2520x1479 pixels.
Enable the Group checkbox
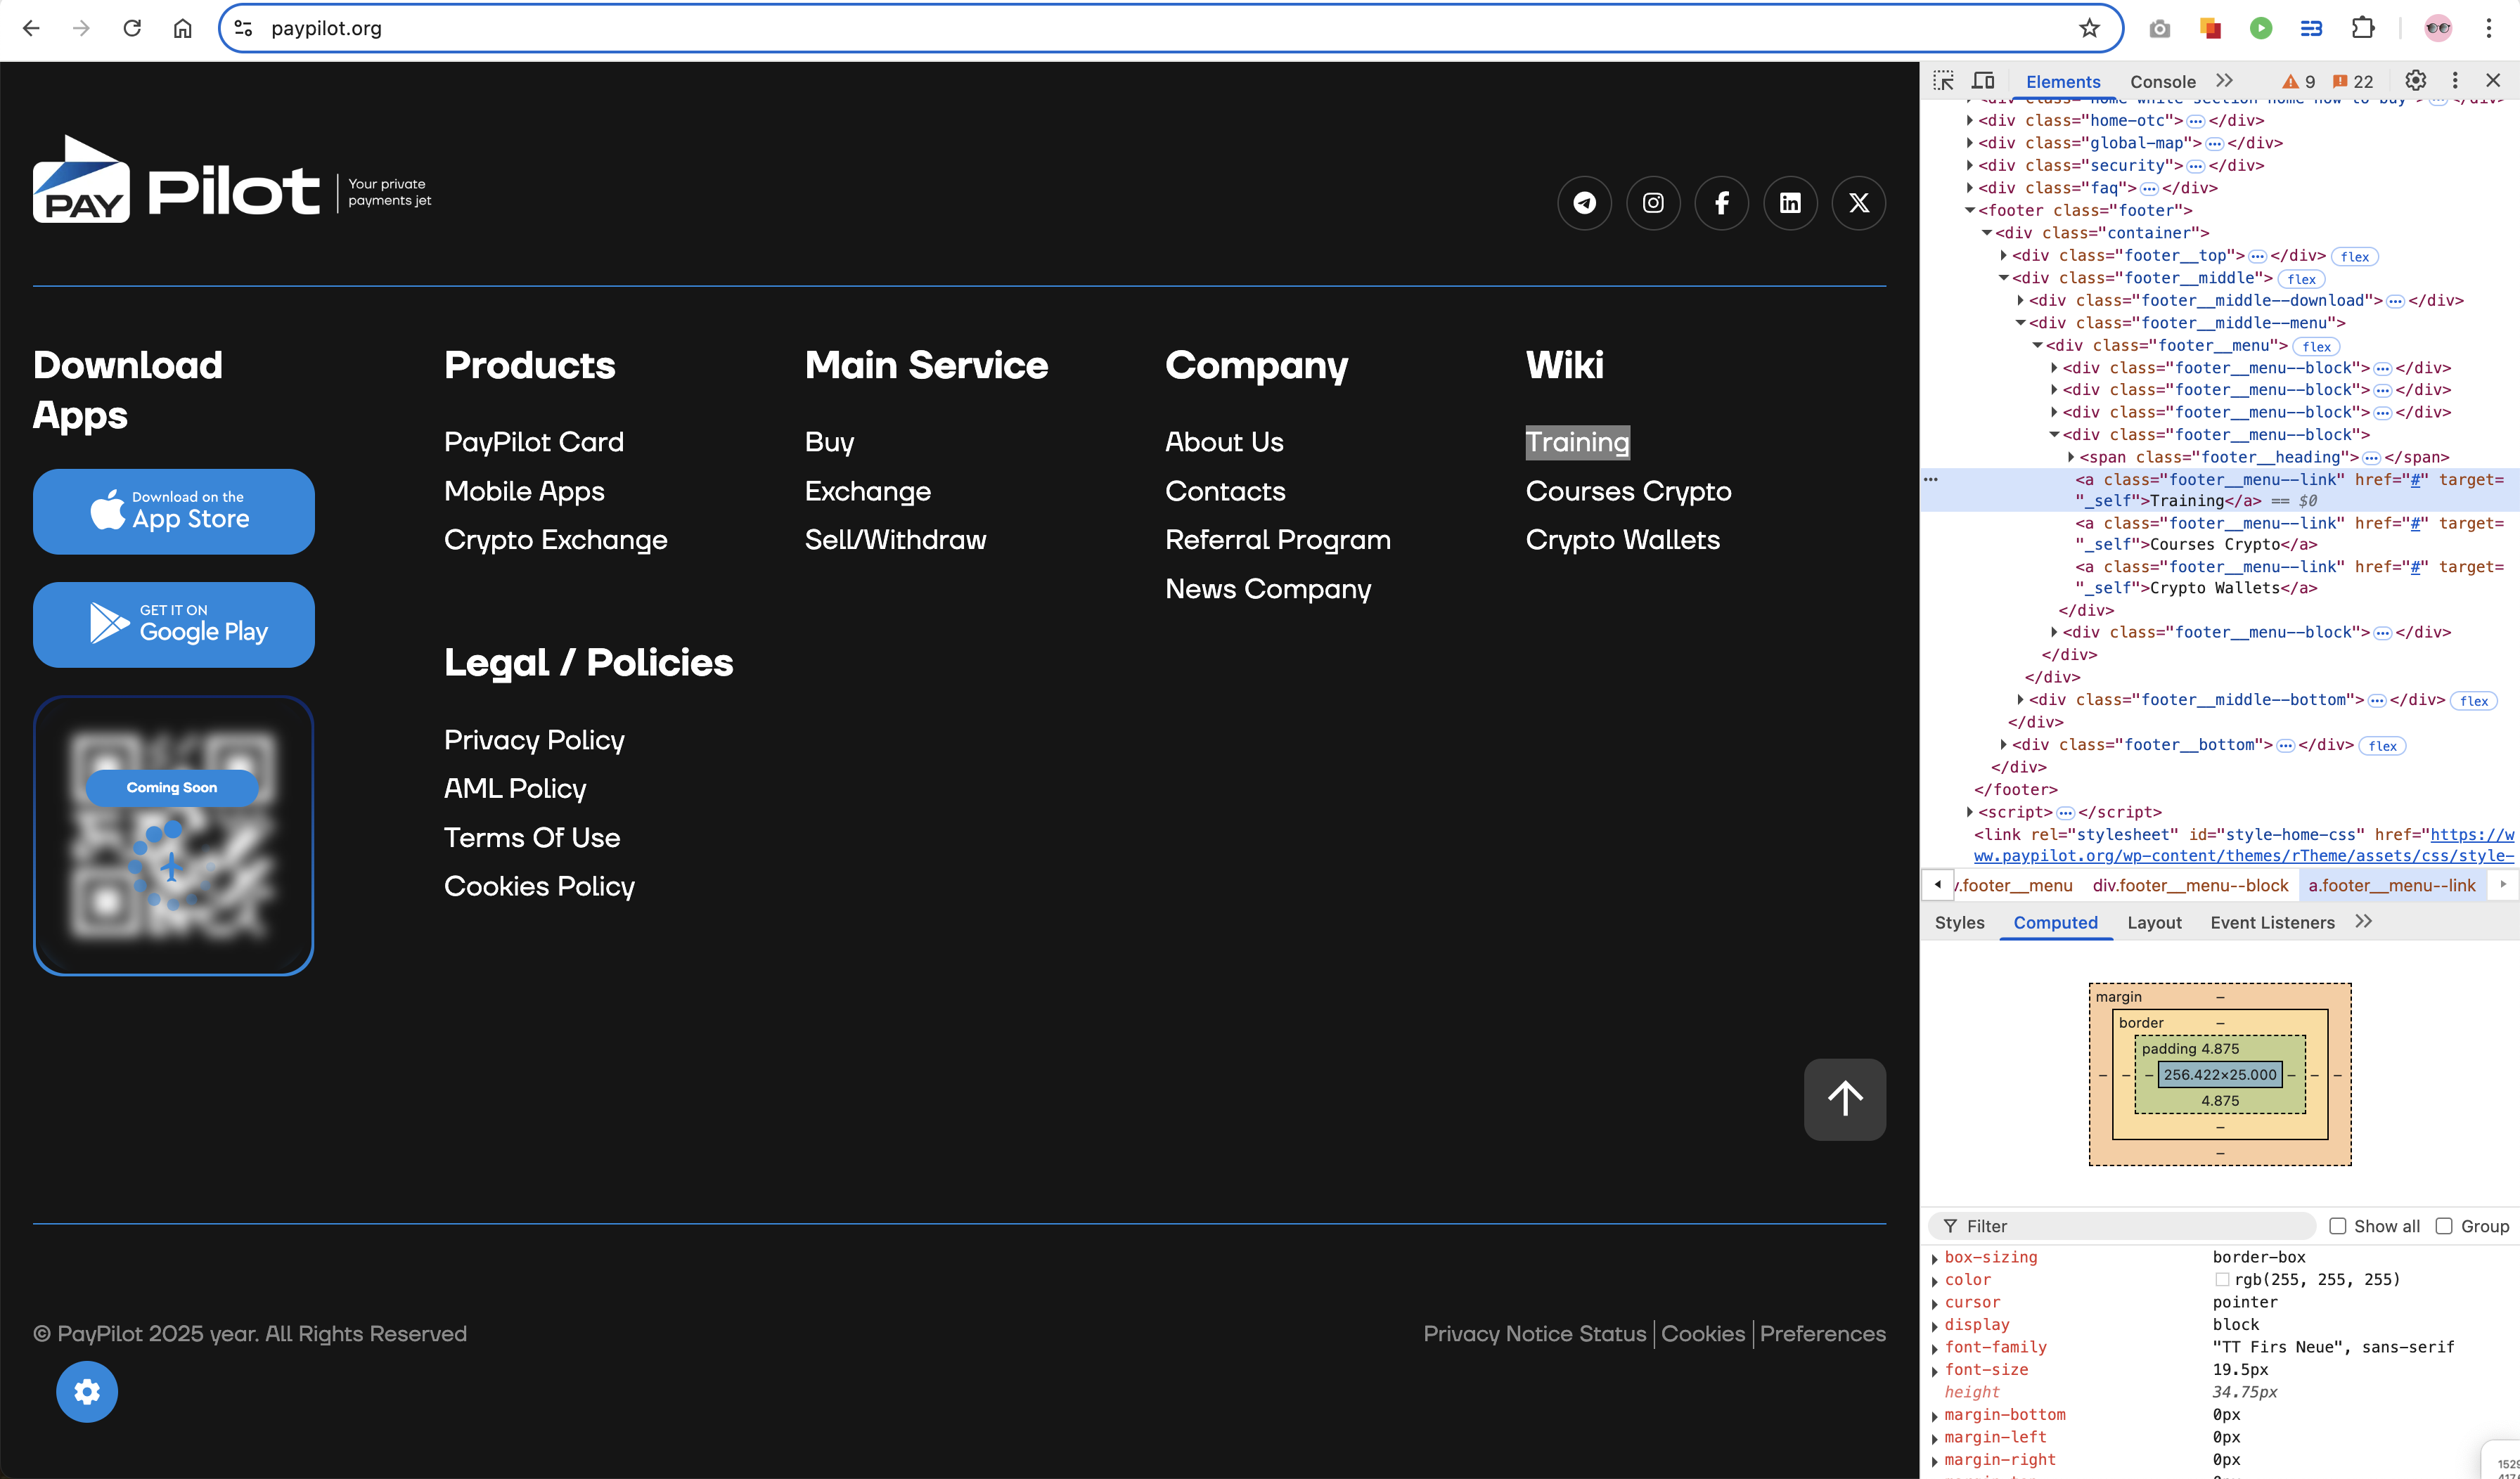coord(2444,1226)
